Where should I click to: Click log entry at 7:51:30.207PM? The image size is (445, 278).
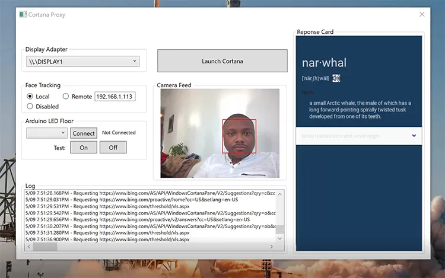(150, 226)
